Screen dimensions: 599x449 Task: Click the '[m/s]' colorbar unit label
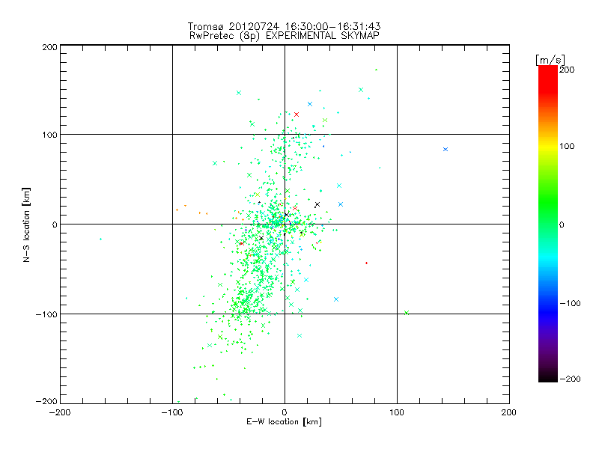click(550, 60)
